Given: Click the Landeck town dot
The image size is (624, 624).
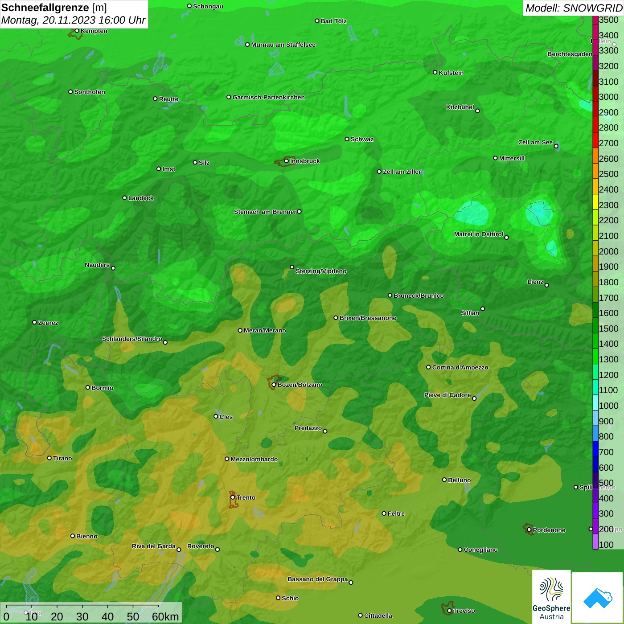Looking at the screenshot, I should (124, 197).
